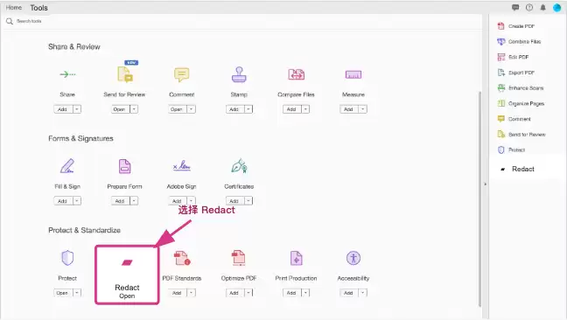
Task: Expand dropdown arrow next to Prepare Form Add
Action: pyautogui.click(x=134, y=201)
